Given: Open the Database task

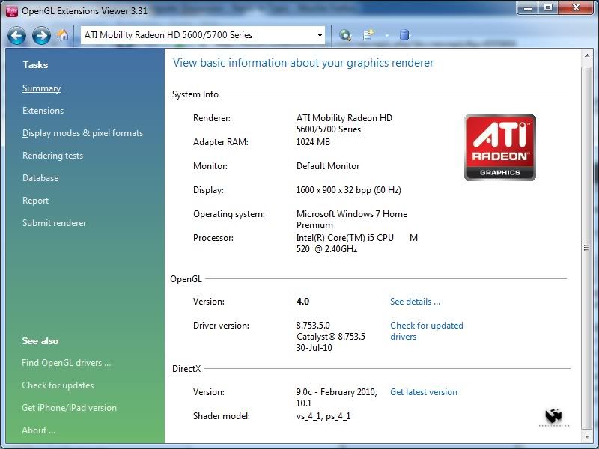Looking at the screenshot, I should point(40,178).
